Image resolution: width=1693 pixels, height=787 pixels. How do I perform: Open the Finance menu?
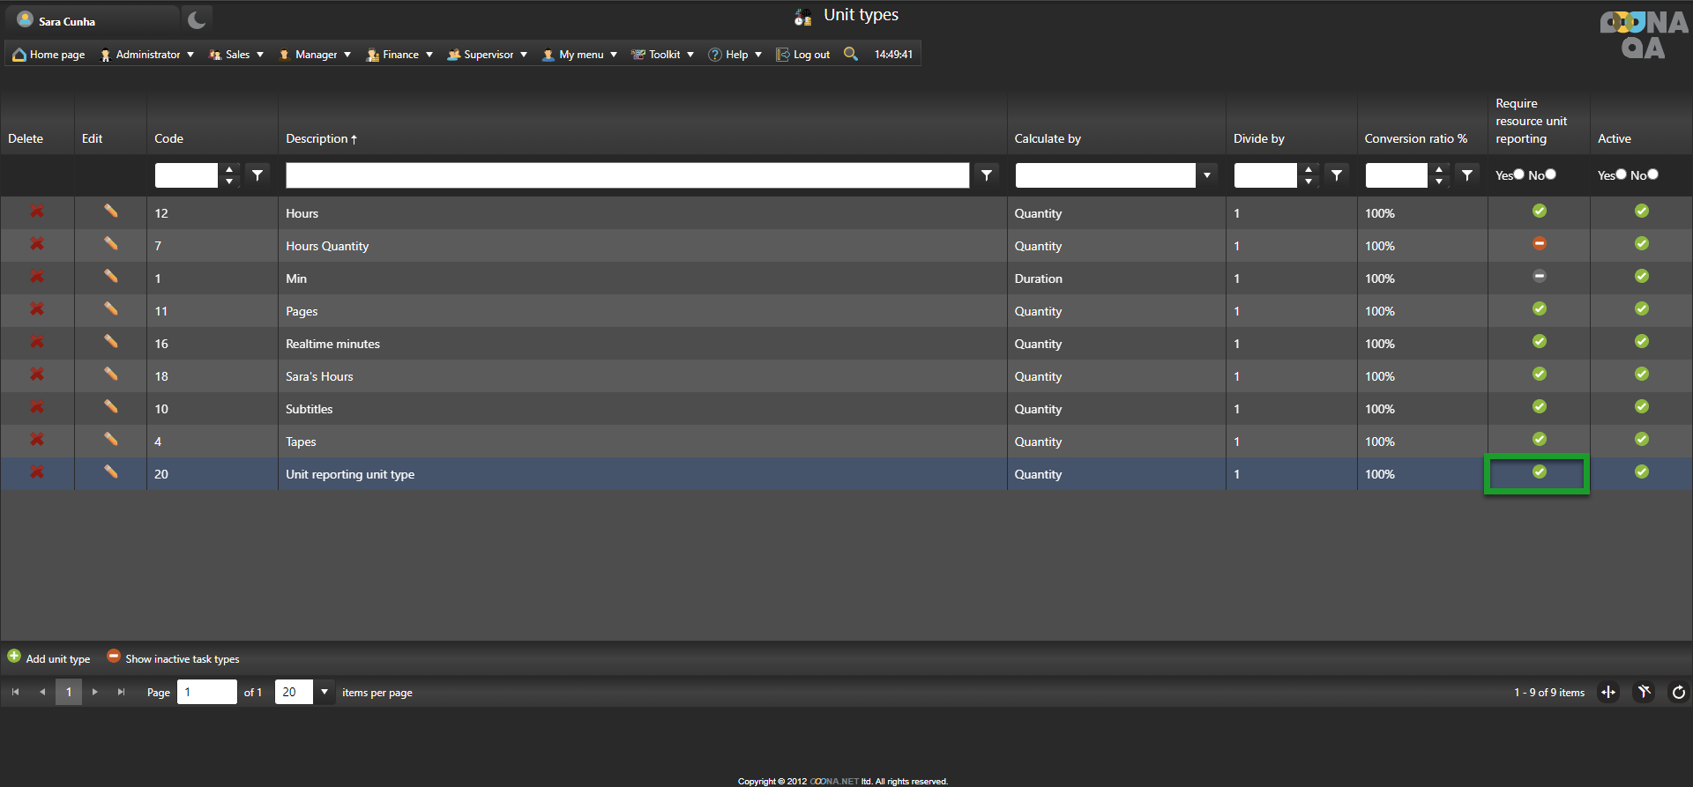(x=400, y=55)
